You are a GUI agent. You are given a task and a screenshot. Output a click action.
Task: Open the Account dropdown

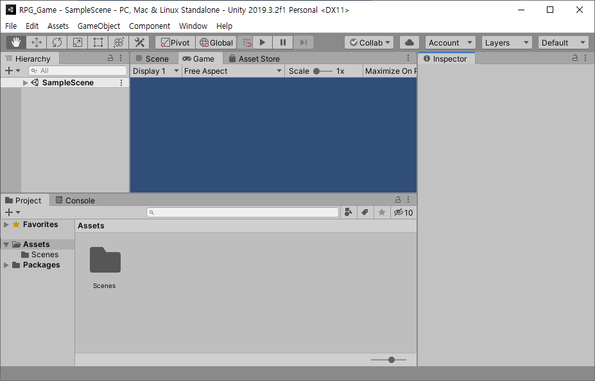pyautogui.click(x=451, y=42)
